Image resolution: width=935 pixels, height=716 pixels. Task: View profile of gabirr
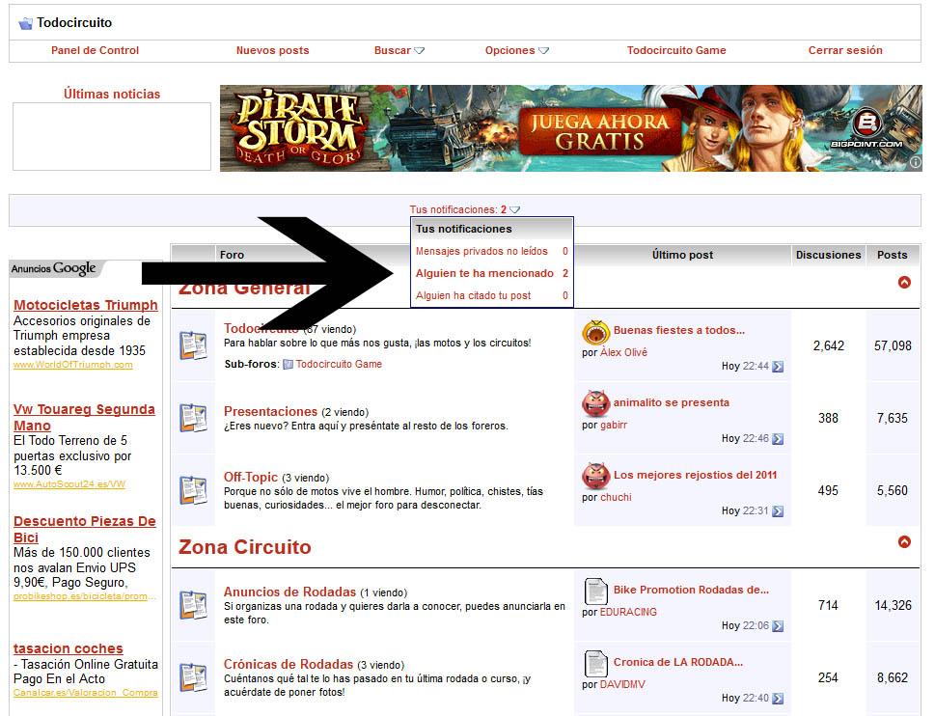(614, 426)
